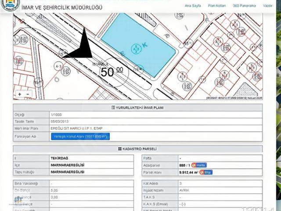The image size is (281, 211).
Task: Click the Yazdır print link
Action: tap(267, 6)
